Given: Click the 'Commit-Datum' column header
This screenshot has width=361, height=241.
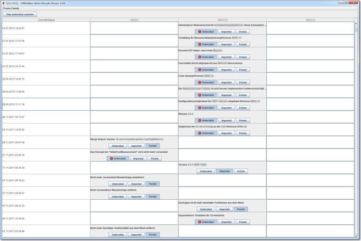Looking at the screenshot, I should click(46, 20).
